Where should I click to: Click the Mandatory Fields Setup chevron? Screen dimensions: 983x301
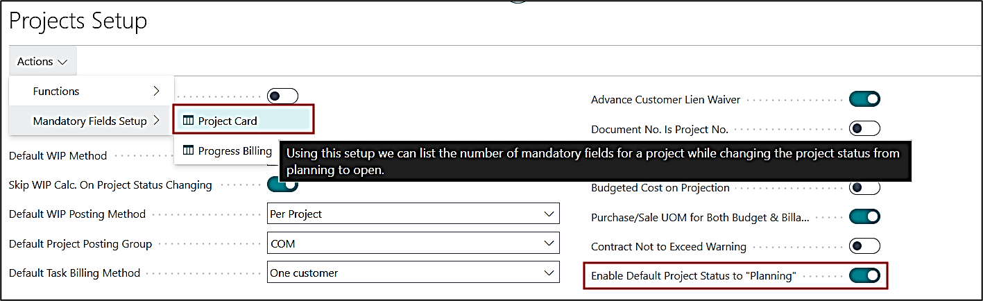(x=157, y=121)
